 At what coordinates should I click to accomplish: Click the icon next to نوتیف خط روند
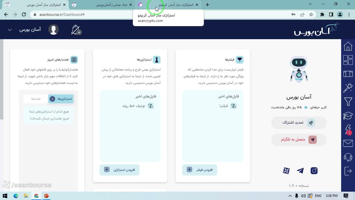(x=151, y=106)
